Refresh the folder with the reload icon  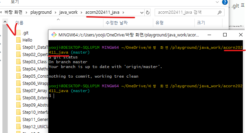click(148, 12)
